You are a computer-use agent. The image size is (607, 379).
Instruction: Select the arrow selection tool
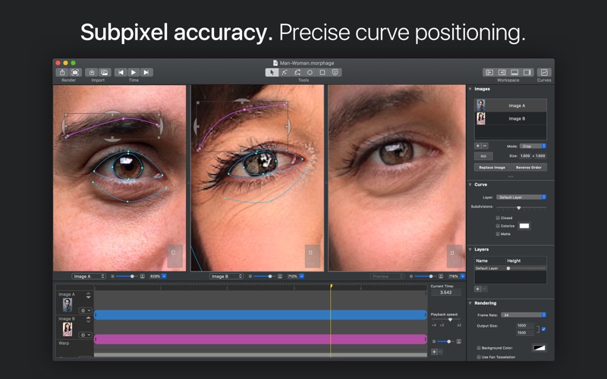(272, 73)
